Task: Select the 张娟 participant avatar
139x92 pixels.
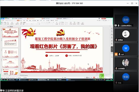Action: [x=126, y=77]
